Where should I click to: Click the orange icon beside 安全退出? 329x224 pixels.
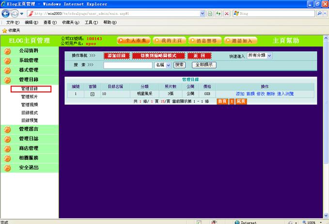(7, 168)
